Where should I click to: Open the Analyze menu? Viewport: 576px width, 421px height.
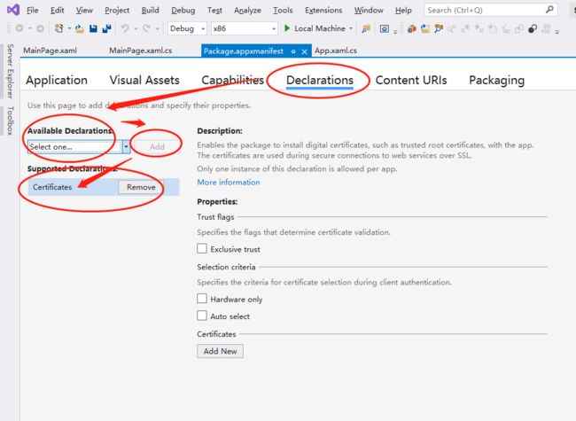pos(247,11)
